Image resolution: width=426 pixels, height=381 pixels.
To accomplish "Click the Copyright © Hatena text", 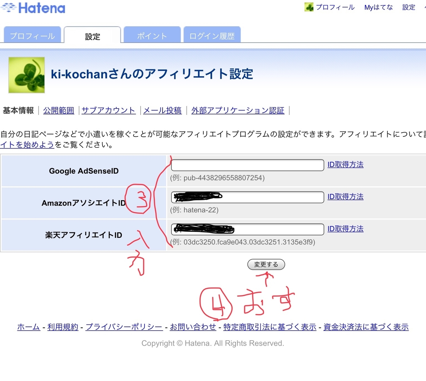I will point(213,343).
